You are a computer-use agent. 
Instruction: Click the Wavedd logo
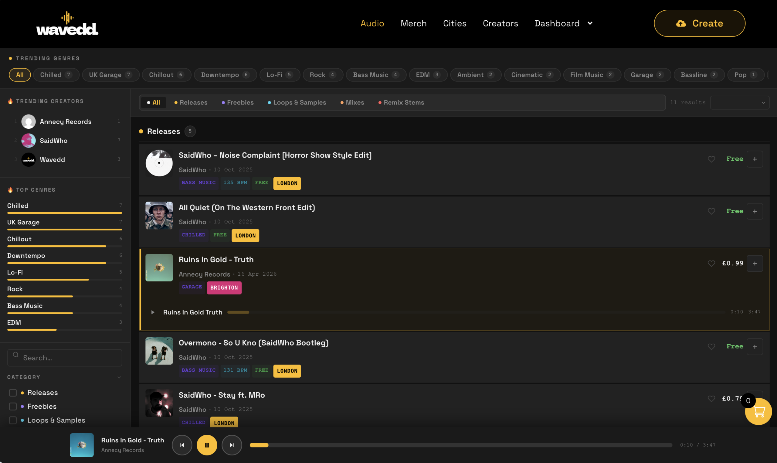tap(67, 23)
